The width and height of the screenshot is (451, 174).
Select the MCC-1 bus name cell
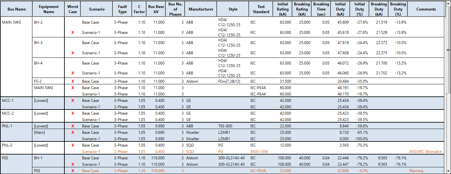17,103
